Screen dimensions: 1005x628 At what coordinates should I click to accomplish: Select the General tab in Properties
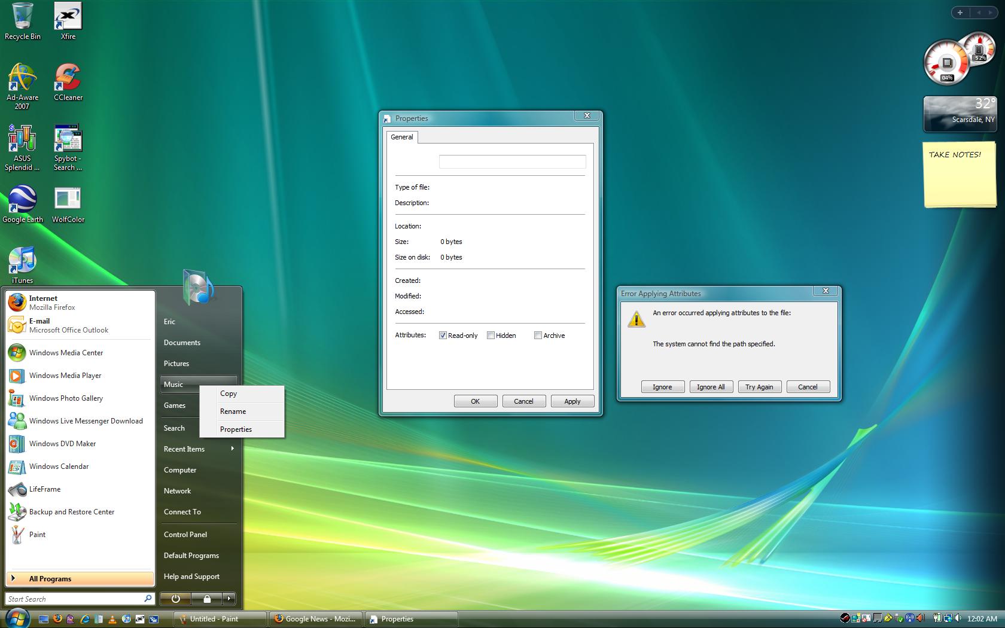pos(402,137)
